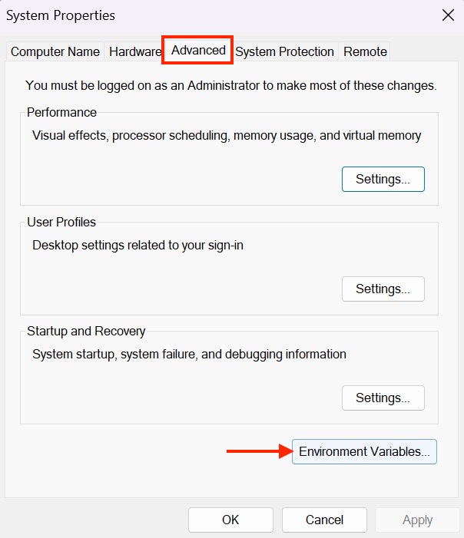Click the grayed-out Apply button
Viewport: 464px width, 538px height.
417,520
